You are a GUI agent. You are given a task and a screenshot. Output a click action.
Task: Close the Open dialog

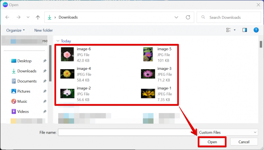pos(258,5)
